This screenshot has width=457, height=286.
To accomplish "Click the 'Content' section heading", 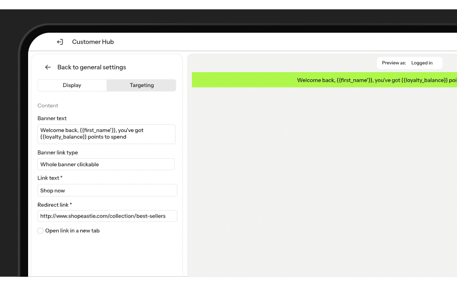I will pos(48,105).
